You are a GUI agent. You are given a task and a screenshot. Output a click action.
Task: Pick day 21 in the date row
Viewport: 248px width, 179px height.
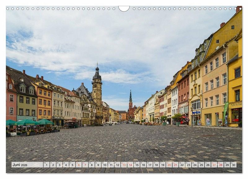175,165
